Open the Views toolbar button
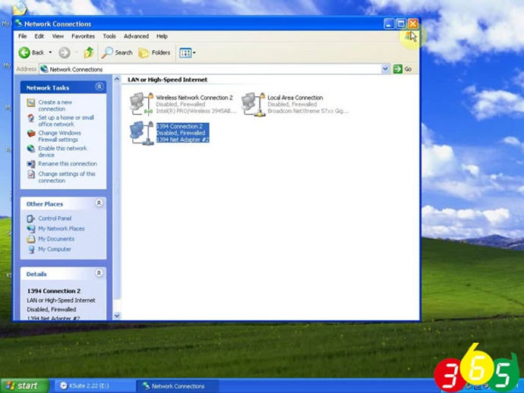The width and height of the screenshot is (524, 393). click(x=187, y=52)
